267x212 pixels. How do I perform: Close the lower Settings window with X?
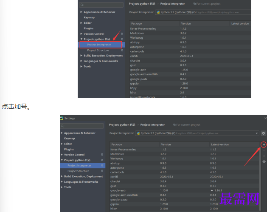265,118
